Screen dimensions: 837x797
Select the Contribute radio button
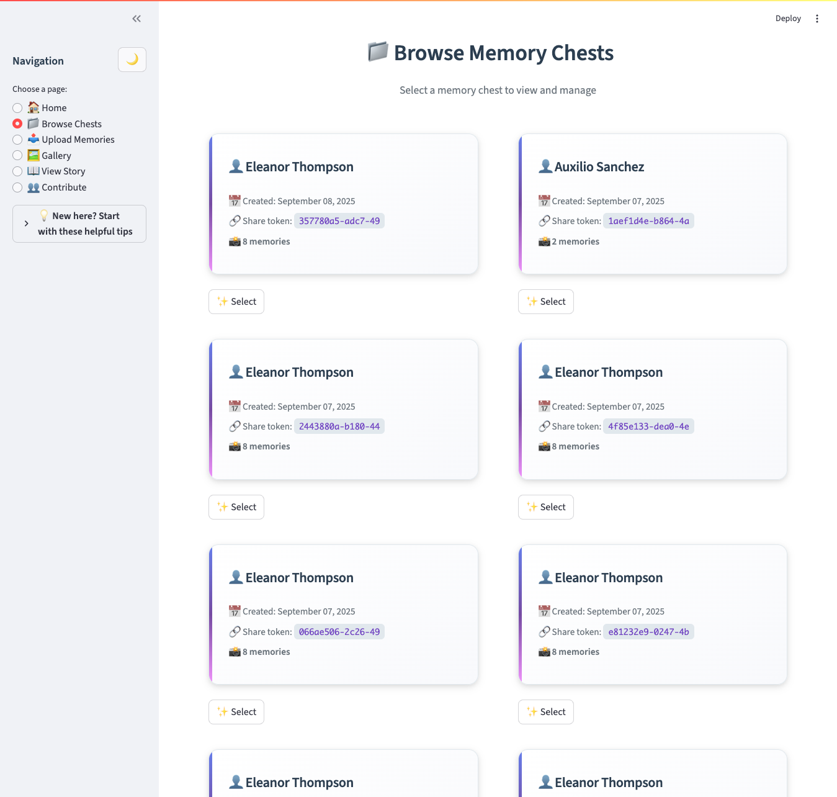[x=17, y=187]
